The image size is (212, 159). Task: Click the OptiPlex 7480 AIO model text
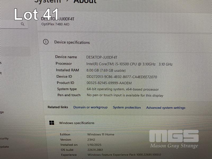pos(55,24)
